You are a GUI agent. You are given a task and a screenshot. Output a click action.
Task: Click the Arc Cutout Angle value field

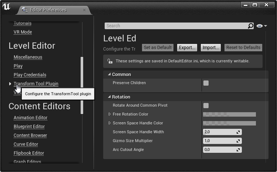(222, 149)
